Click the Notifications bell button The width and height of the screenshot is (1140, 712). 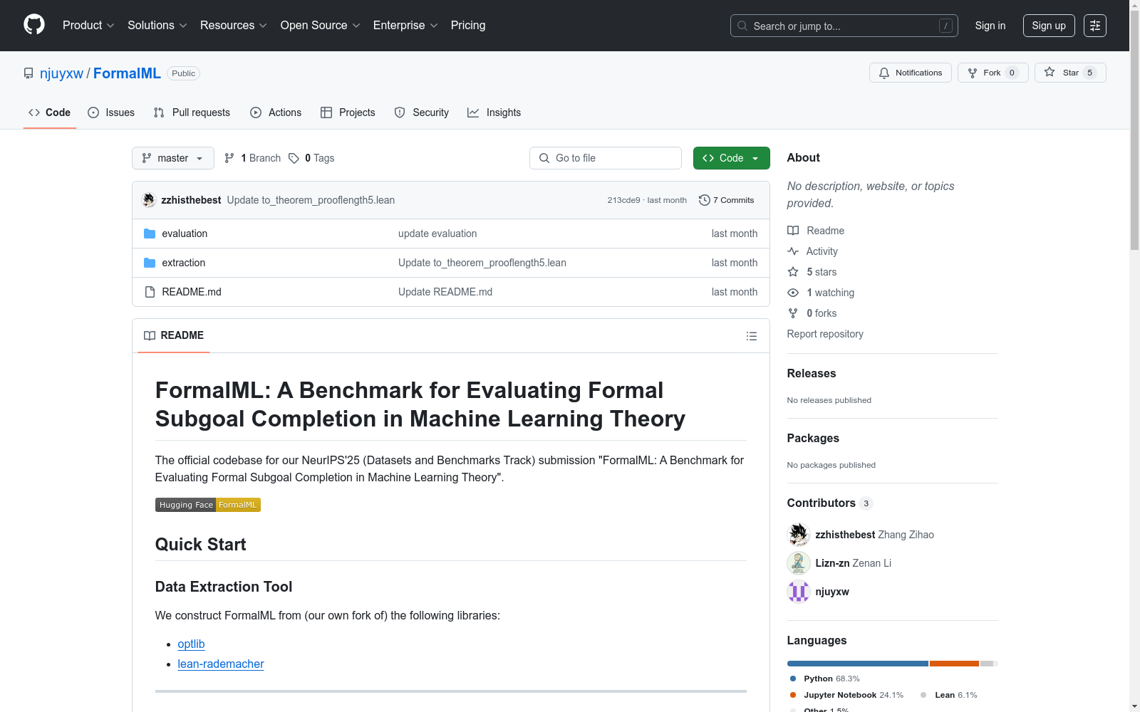pos(910,73)
